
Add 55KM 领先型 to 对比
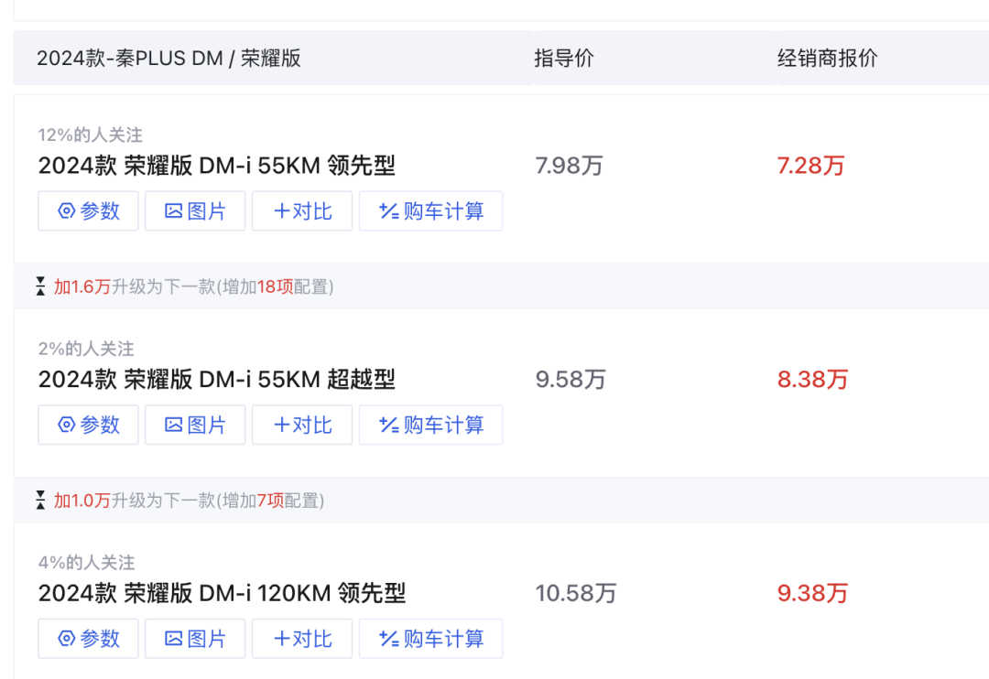[302, 211]
